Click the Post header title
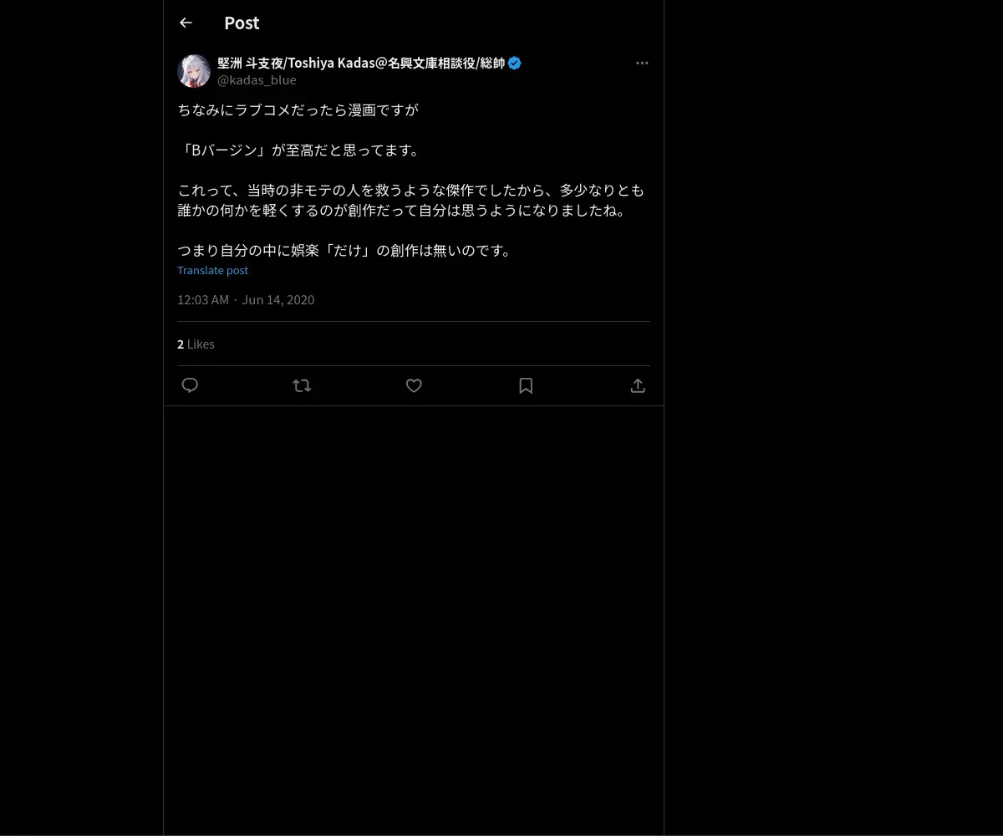This screenshot has height=836, width=1003. click(242, 23)
